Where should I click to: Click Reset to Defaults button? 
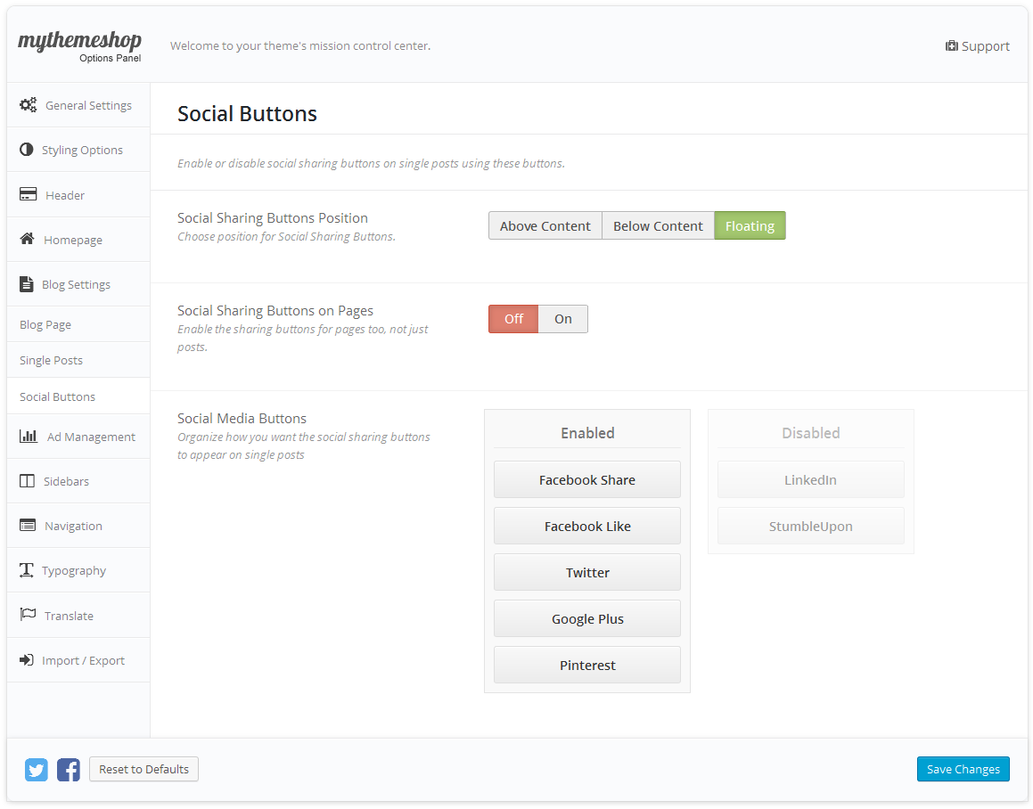click(143, 769)
